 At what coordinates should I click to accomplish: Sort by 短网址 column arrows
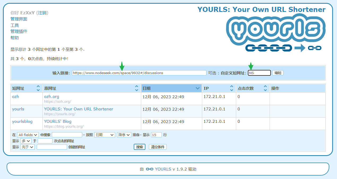tap(38, 88)
